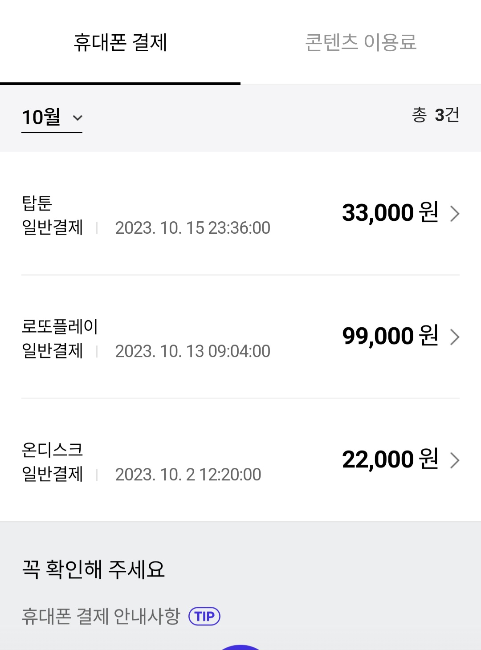This screenshot has height=650, width=481.
Task: Switch to the 휴대폰 결제 tab
Action: point(120,43)
